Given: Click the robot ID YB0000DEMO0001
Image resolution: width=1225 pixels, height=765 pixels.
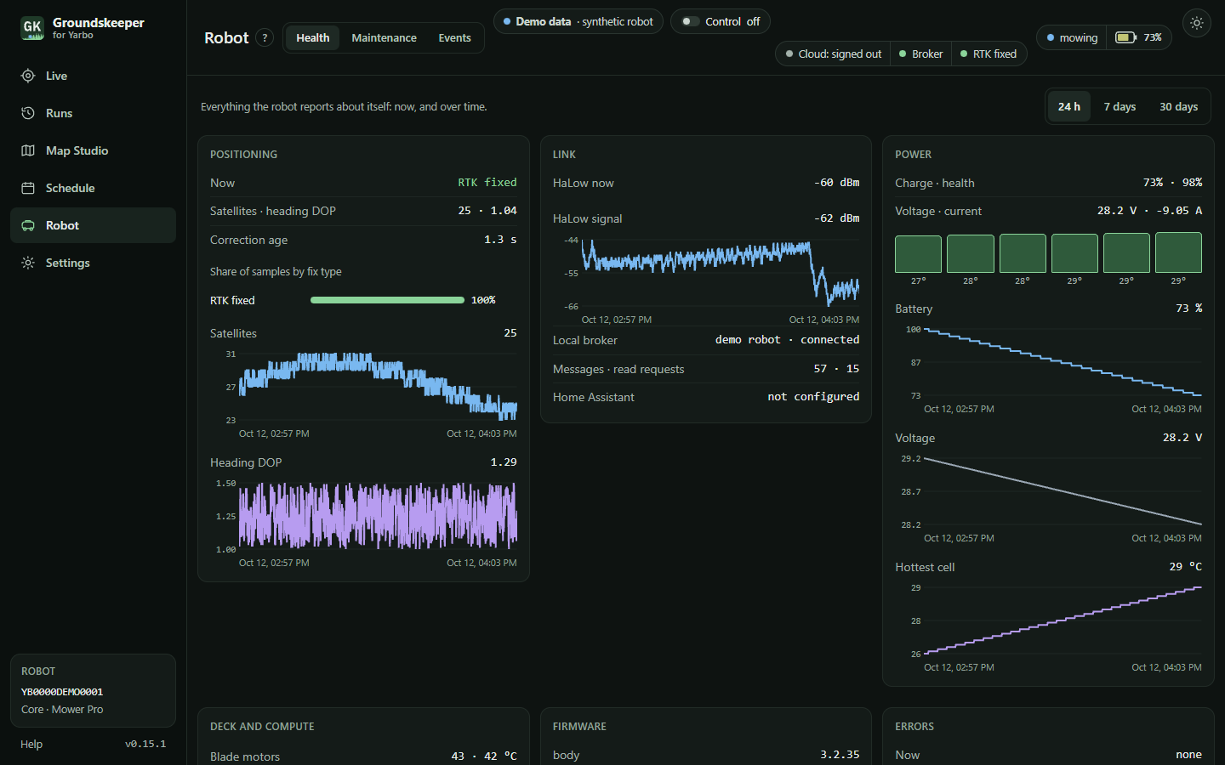Looking at the screenshot, I should tap(62, 692).
